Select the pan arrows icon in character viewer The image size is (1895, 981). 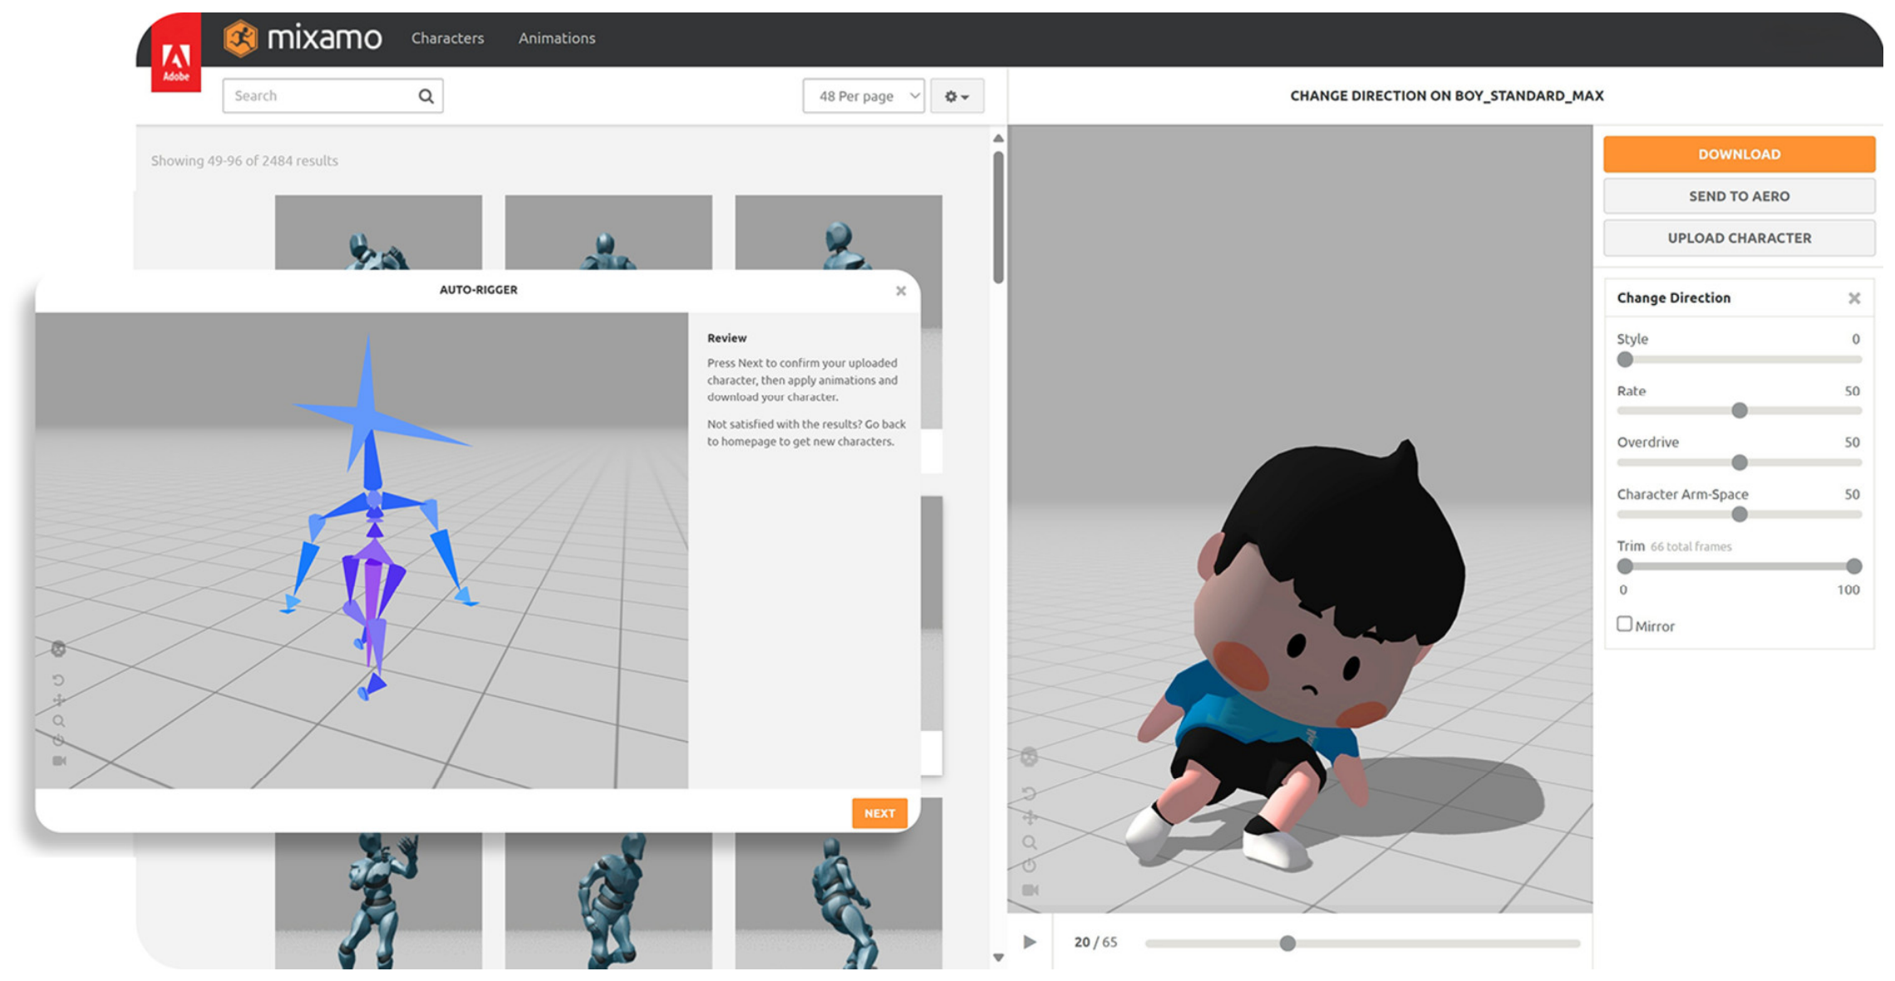coord(1030,817)
